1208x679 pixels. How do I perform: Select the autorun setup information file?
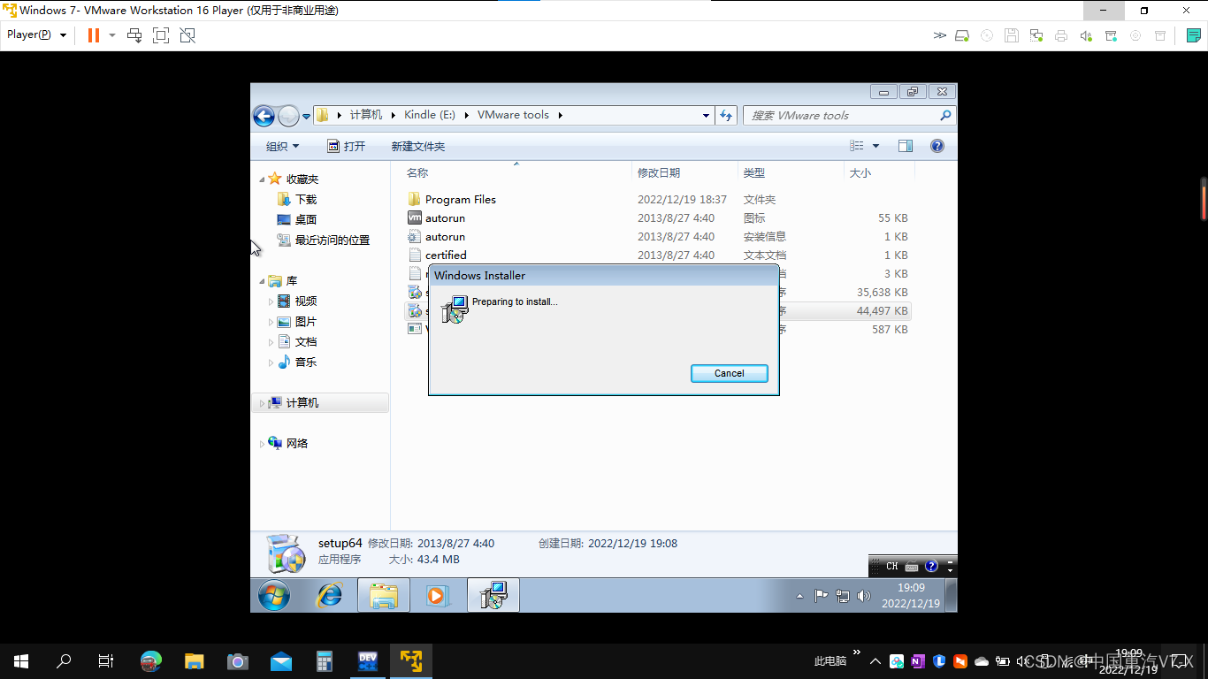pos(658,237)
